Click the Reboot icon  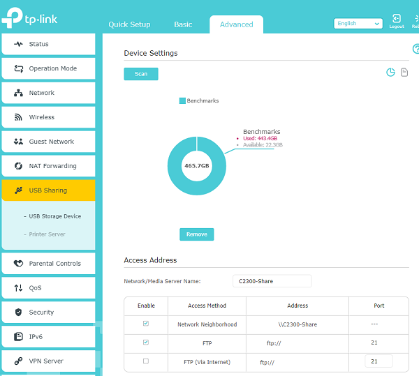coord(416,20)
